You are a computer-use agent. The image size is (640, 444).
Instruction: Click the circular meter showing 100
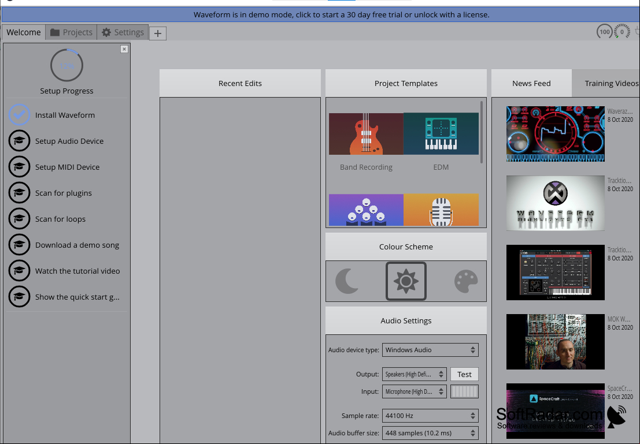pyautogui.click(x=605, y=32)
